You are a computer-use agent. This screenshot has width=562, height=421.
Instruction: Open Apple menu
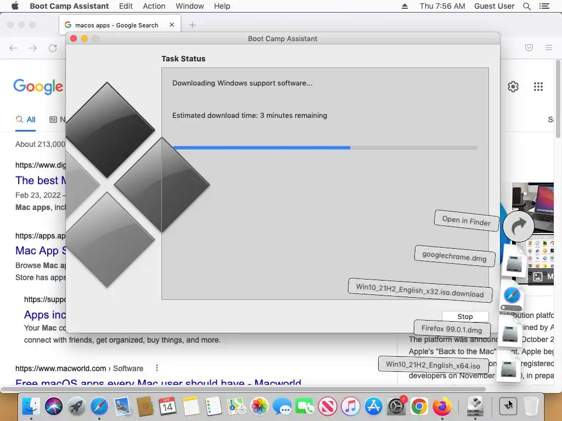click(15, 6)
